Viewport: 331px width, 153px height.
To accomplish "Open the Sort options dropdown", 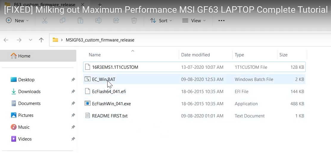I will tap(161, 20).
